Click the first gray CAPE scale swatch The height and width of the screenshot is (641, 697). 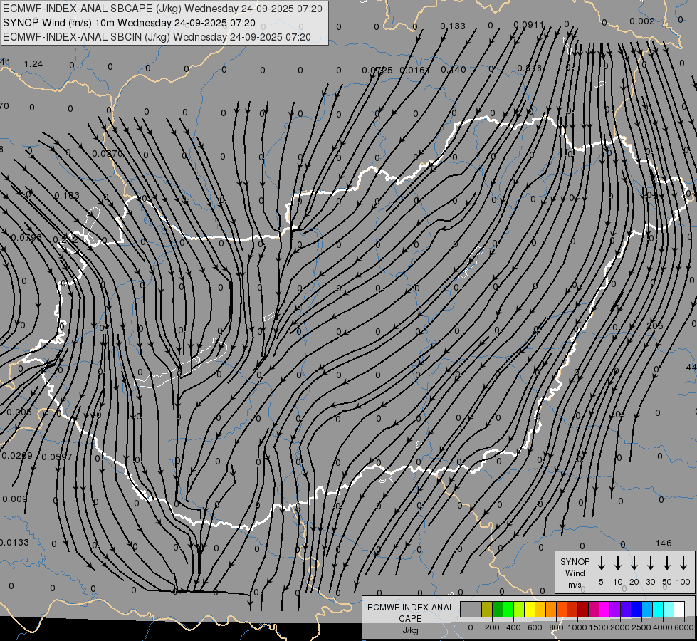click(x=466, y=609)
